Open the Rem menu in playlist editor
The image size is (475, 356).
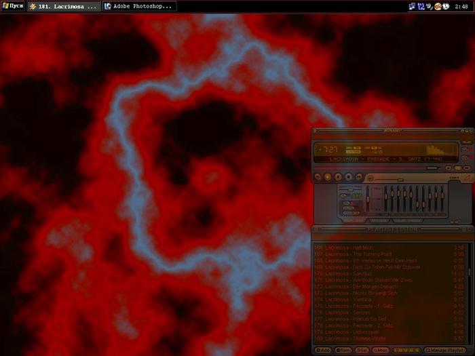343,350
